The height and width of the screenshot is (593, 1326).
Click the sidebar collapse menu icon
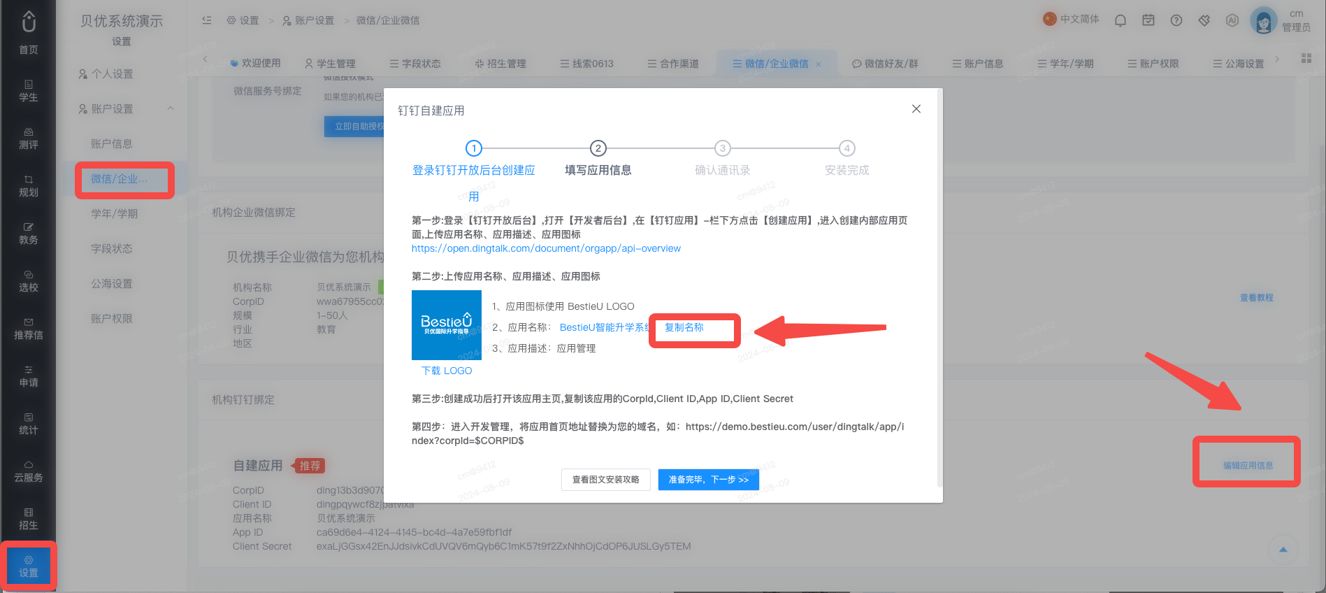[207, 20]
